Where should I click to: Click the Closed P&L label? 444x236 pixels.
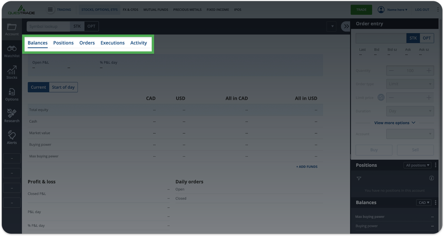(x=37, y=194)
